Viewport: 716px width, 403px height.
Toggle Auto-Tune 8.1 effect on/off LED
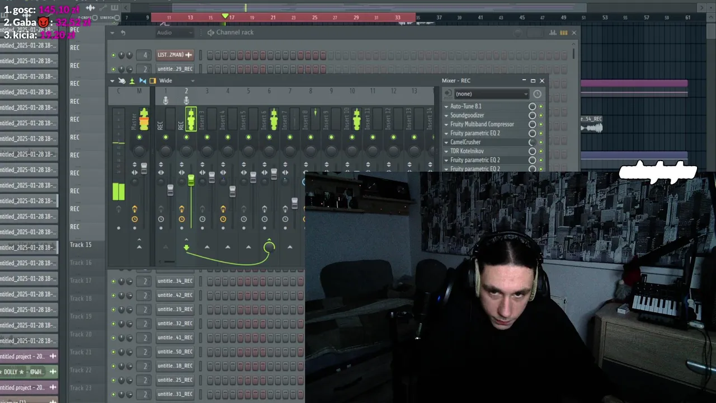541,106
